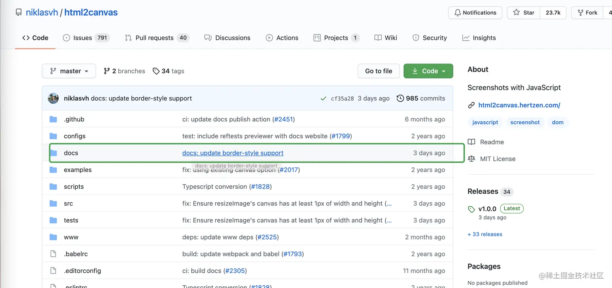The width and height of the screenshot is (612, 288).
Task: Click the MIT License scale icon
Action: (x=471, y=159)
